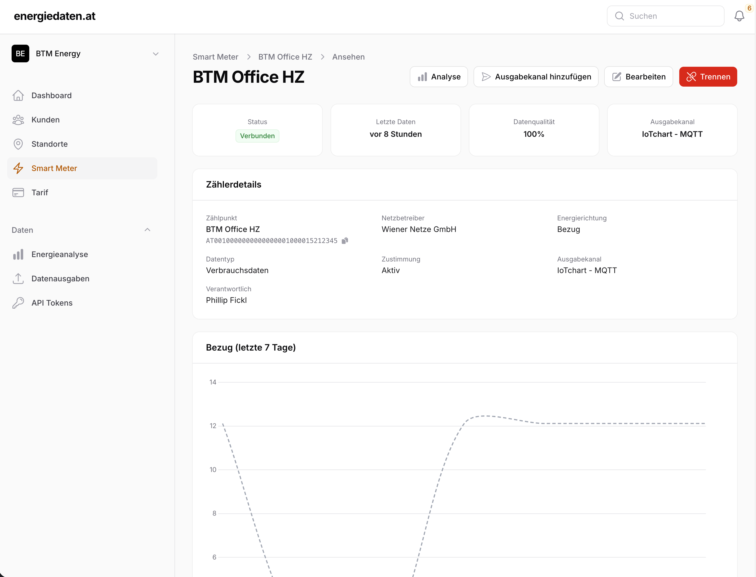Viewport: 756px width, 577px height.
Task: Open the BTM Energy organization dropdown
Action: point(155,54)
